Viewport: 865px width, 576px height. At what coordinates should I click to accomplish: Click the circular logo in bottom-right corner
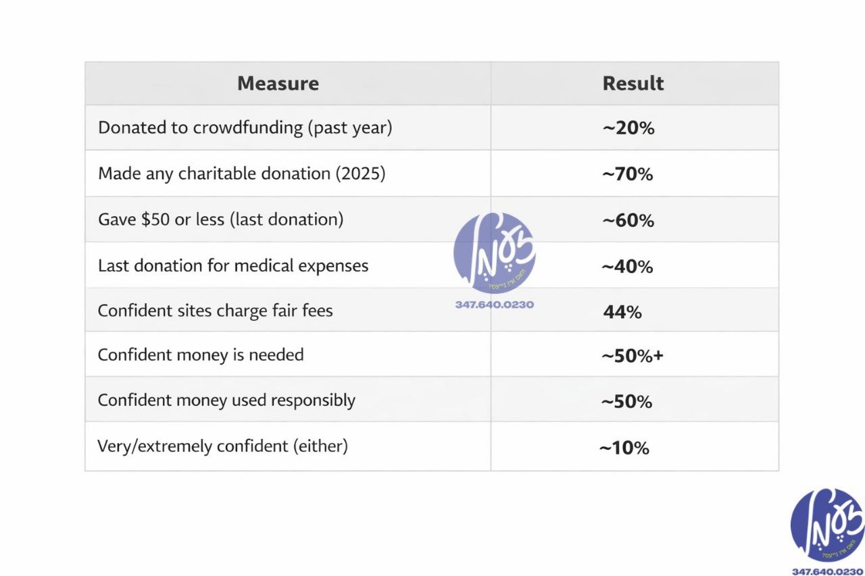pos(826,525)
